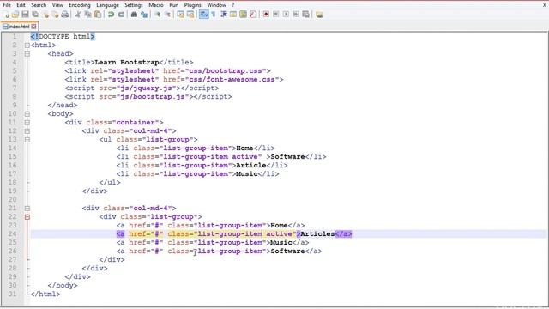Click "js/jquery.js" on line 7
This screenshot has height=309, width=549.
[146, 88]
